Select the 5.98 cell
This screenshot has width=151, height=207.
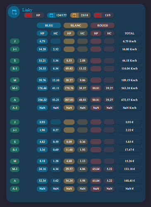click(82, 181)
